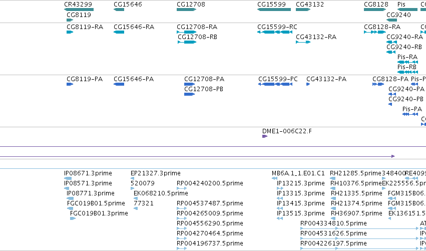The image size is (426, 251).
Task: Select the DME1-006C22.F feature label
Action: [287, 131]
